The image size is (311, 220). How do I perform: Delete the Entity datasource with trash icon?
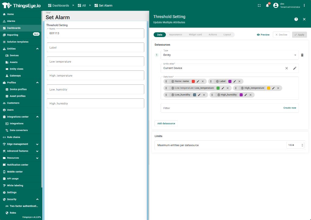pos(302,55)
